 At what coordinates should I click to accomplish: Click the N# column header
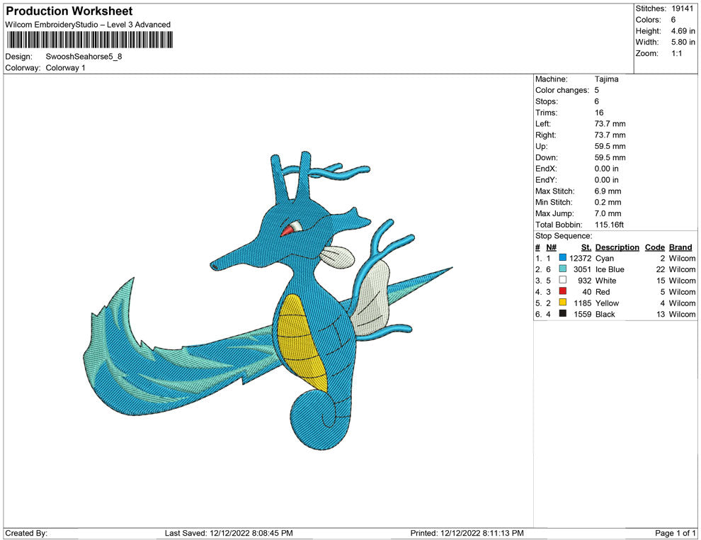[551, 247]
